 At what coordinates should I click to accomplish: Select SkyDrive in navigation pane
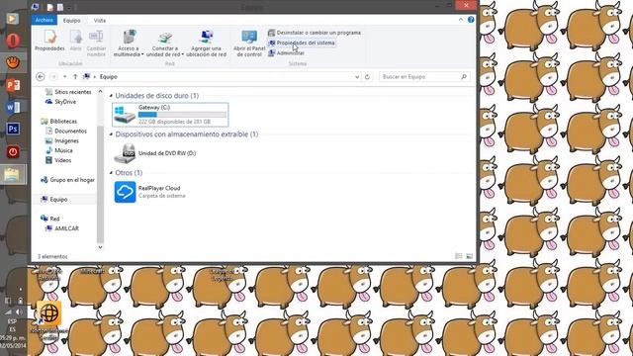(60, 102)
